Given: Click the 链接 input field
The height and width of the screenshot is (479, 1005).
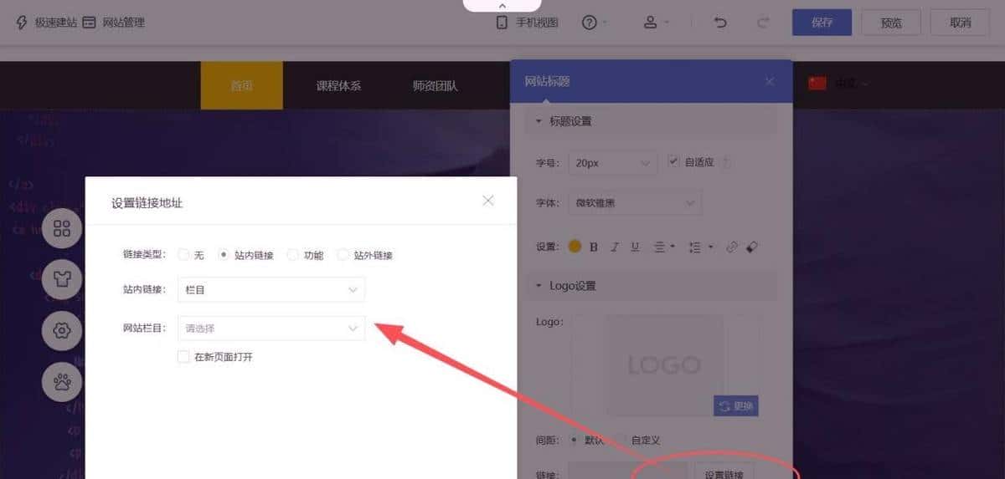Looking at the screenshot, I should coord(627,471).
